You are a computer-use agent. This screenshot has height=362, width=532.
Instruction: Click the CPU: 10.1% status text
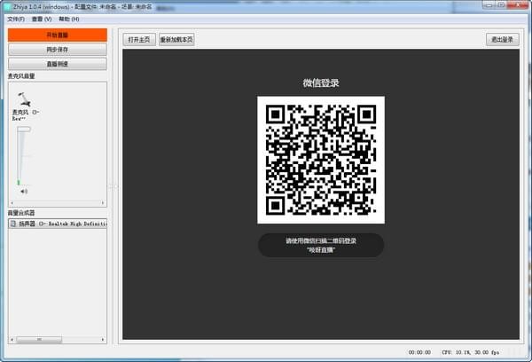[457, 352]
